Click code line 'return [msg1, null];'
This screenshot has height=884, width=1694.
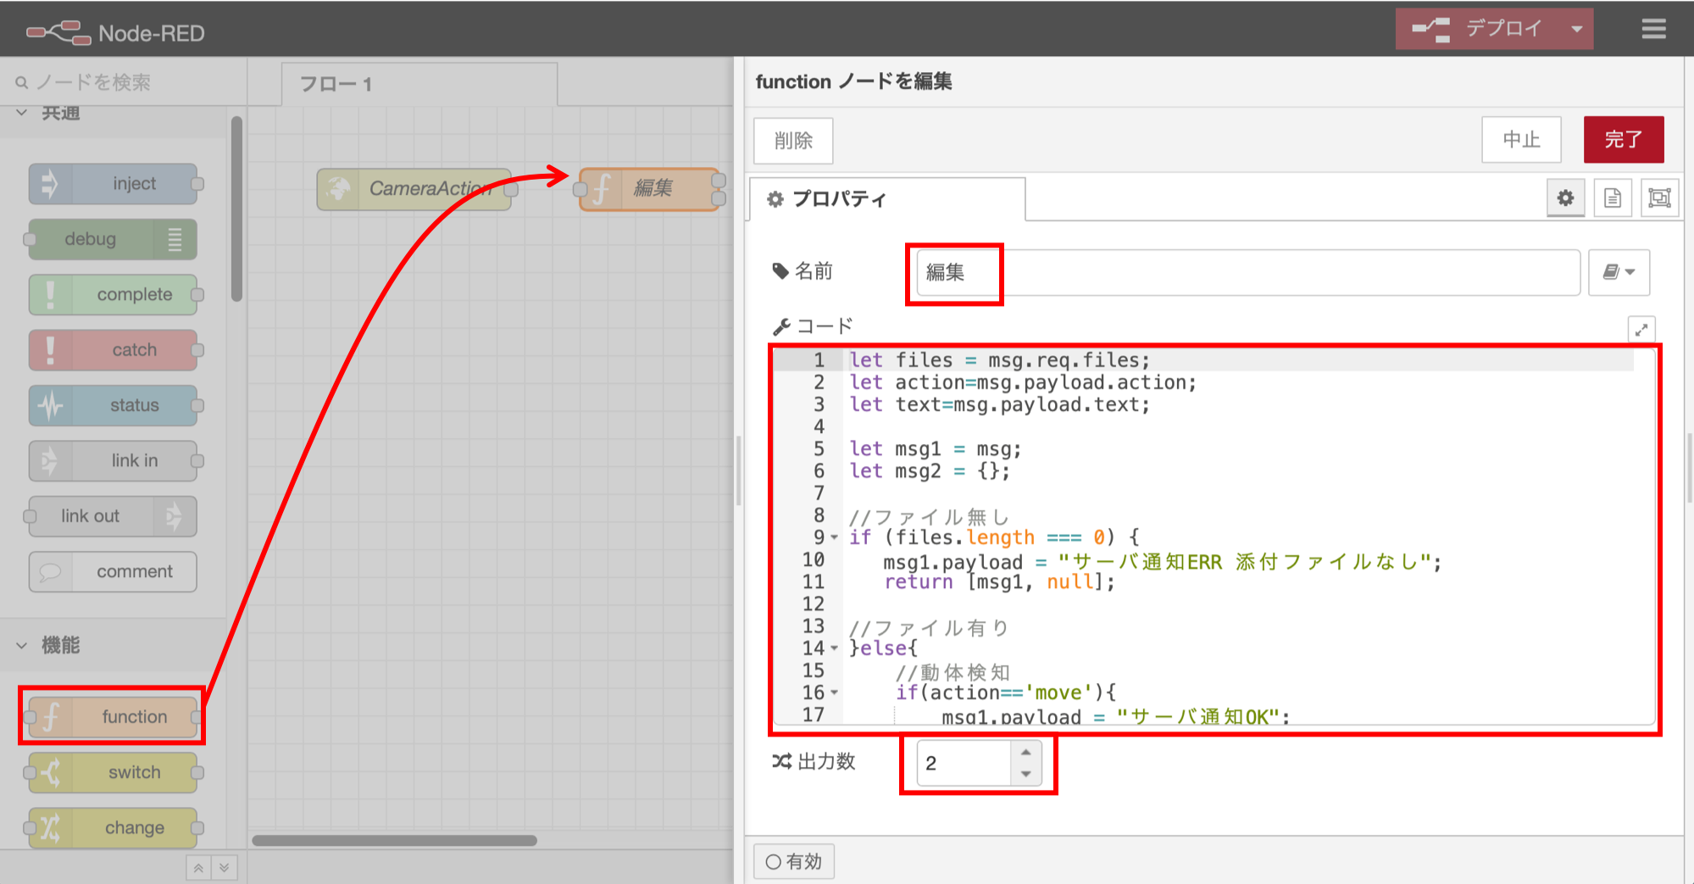pos(999,582)
